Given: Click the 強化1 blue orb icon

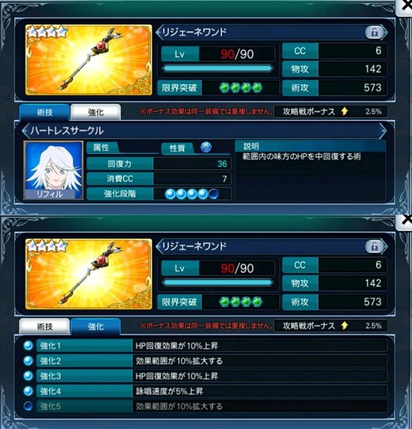Looking at the screenshot, I should (x=28, y=345).
